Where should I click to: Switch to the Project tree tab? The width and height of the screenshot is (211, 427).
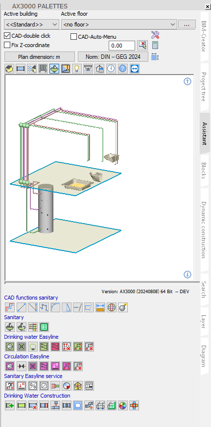(x=203, y=87)
